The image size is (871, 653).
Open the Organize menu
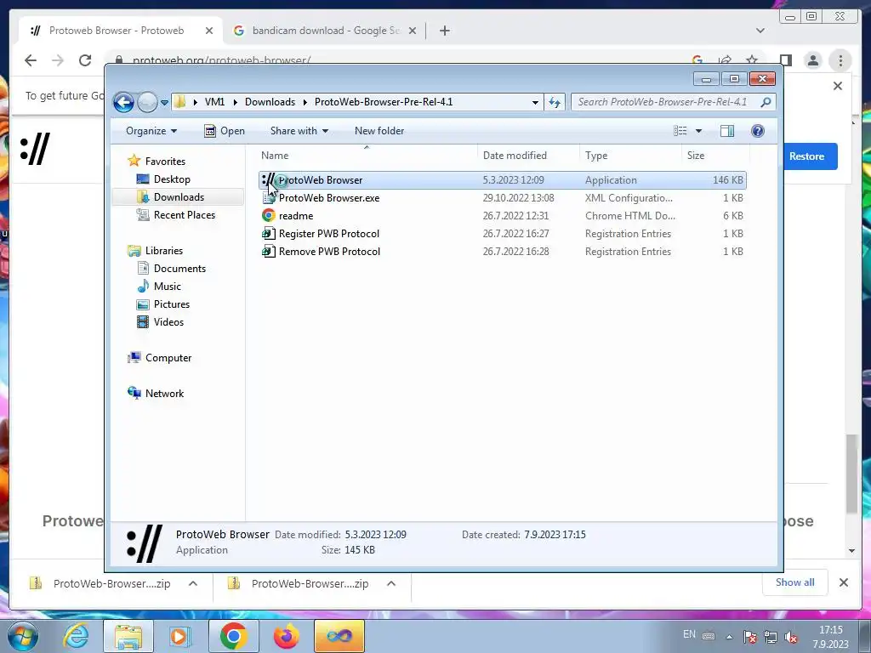(x=151, y=131)
